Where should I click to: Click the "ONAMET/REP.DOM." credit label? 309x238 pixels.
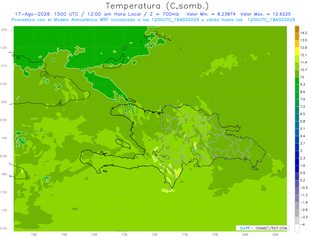pos(272,228)
